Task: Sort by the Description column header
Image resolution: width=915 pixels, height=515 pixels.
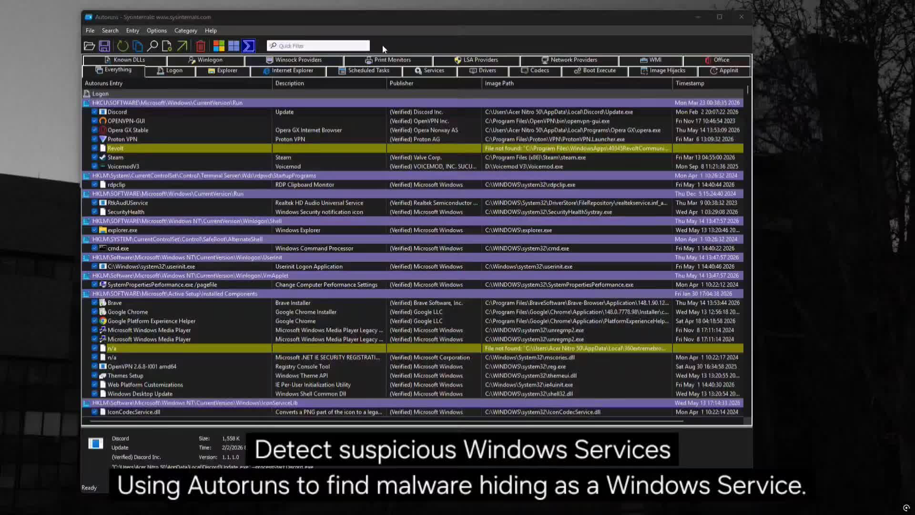Action: [329, 83]
